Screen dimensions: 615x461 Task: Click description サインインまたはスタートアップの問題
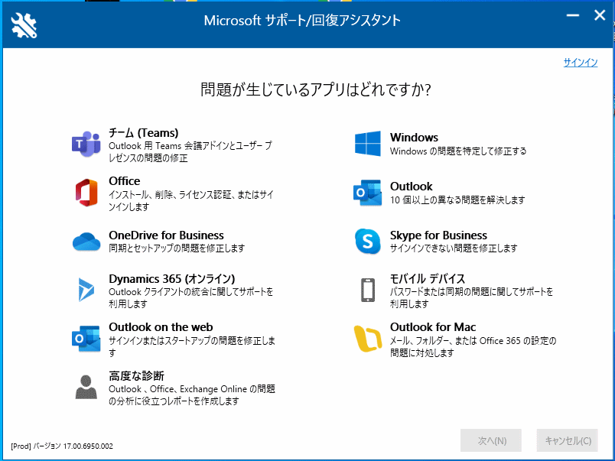tap(192, 346)
